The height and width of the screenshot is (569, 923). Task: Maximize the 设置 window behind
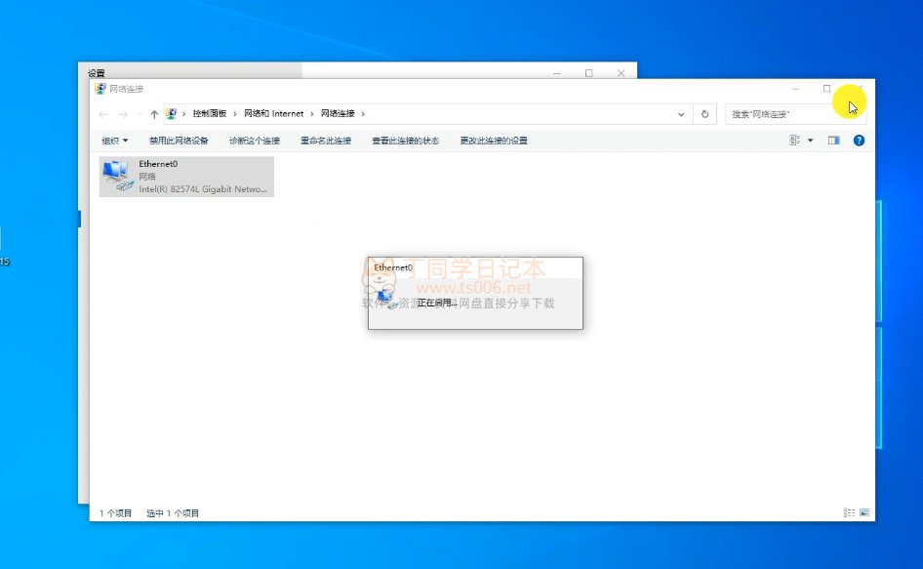[588, 73]
